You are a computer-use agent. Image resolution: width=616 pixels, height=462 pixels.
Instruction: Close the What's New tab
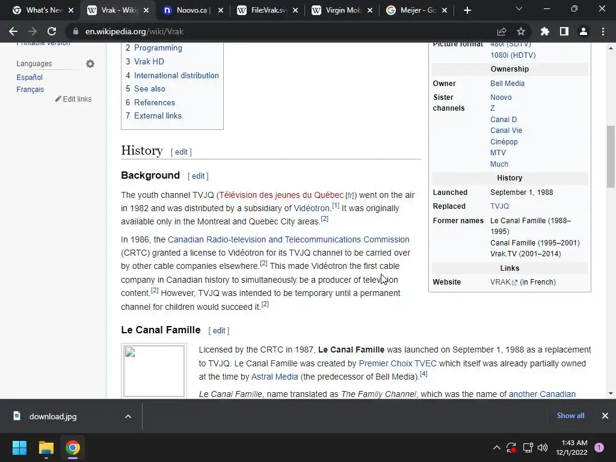point(71,11)
